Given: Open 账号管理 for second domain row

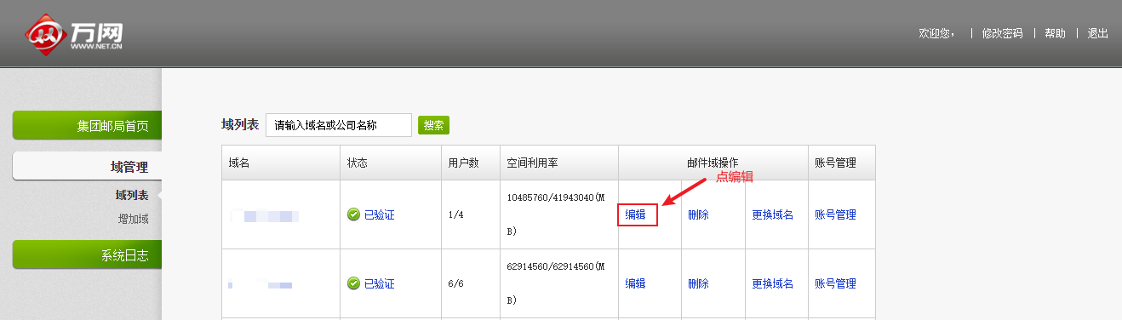Looking at the screenshot, I should point(835,283).
